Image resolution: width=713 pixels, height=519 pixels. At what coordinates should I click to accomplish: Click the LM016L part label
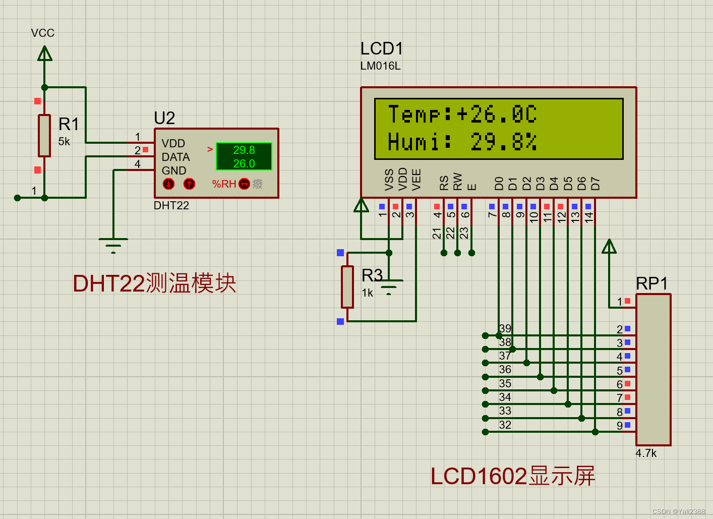click(x=380, y=66)
